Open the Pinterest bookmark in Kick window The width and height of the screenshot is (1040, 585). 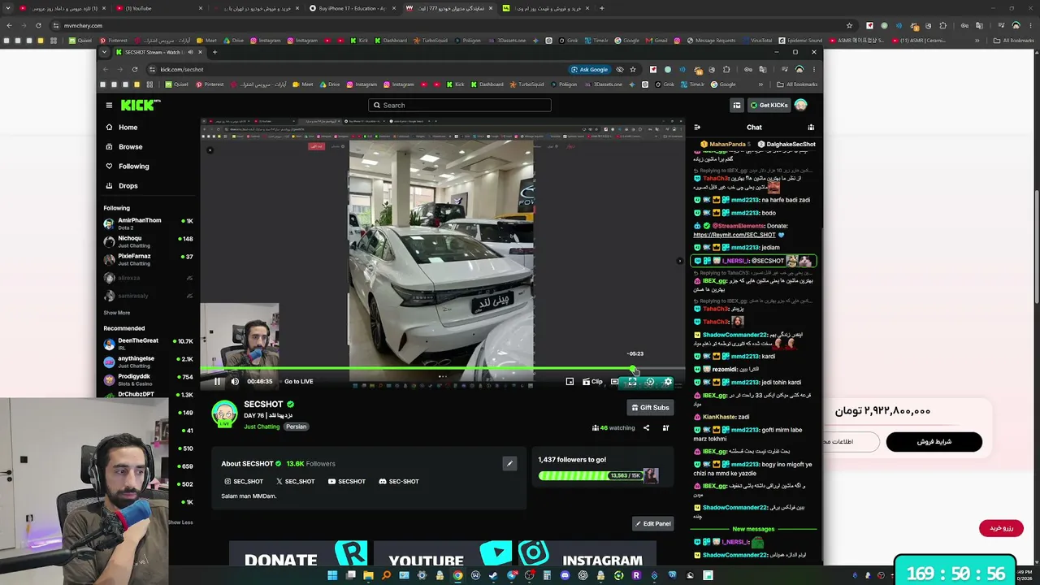(210, 84)
